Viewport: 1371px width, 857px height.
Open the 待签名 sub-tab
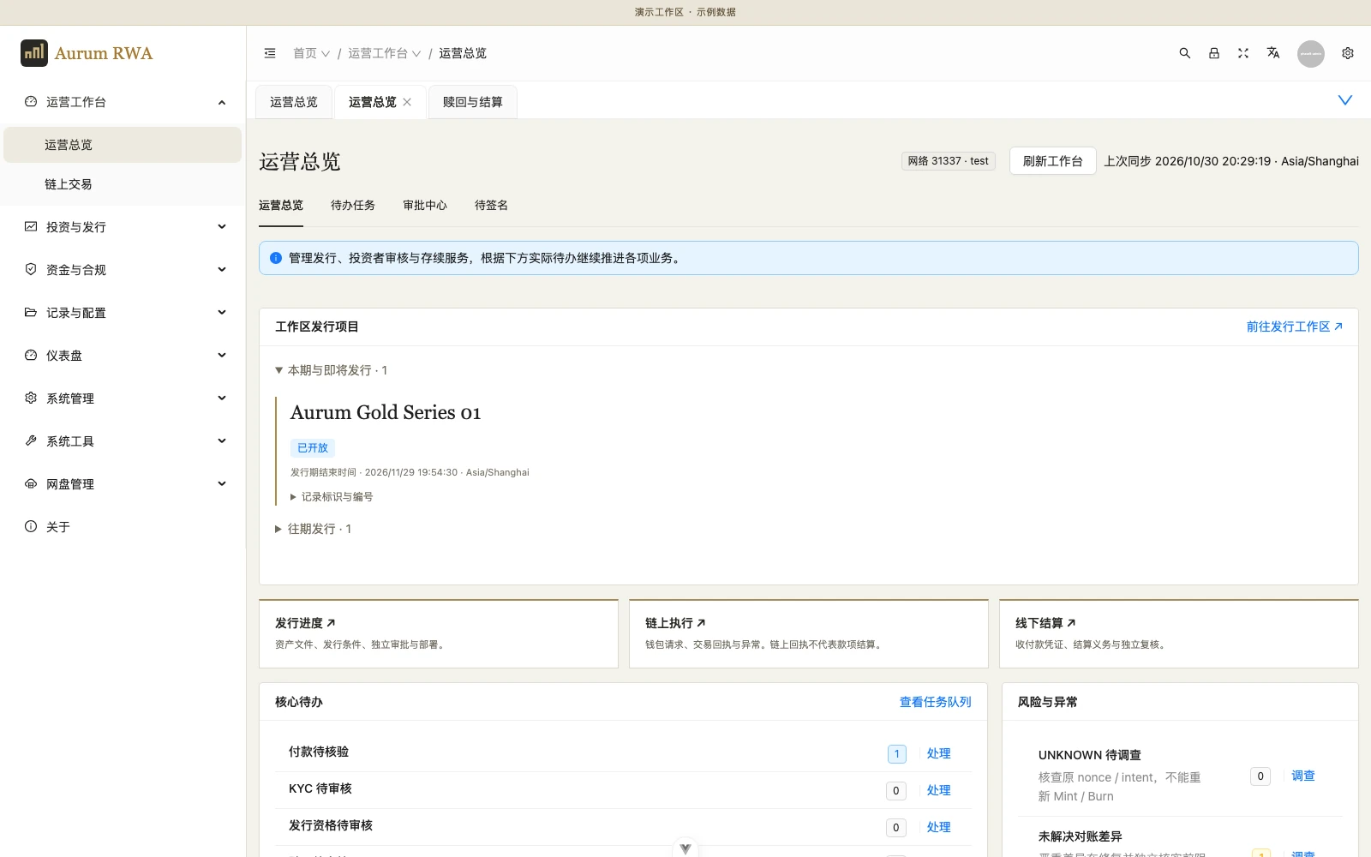[491, 206]
